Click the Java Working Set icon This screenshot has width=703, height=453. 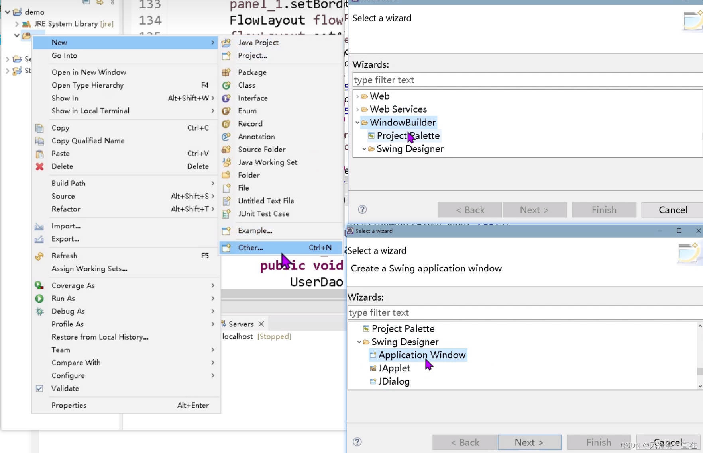226,162
